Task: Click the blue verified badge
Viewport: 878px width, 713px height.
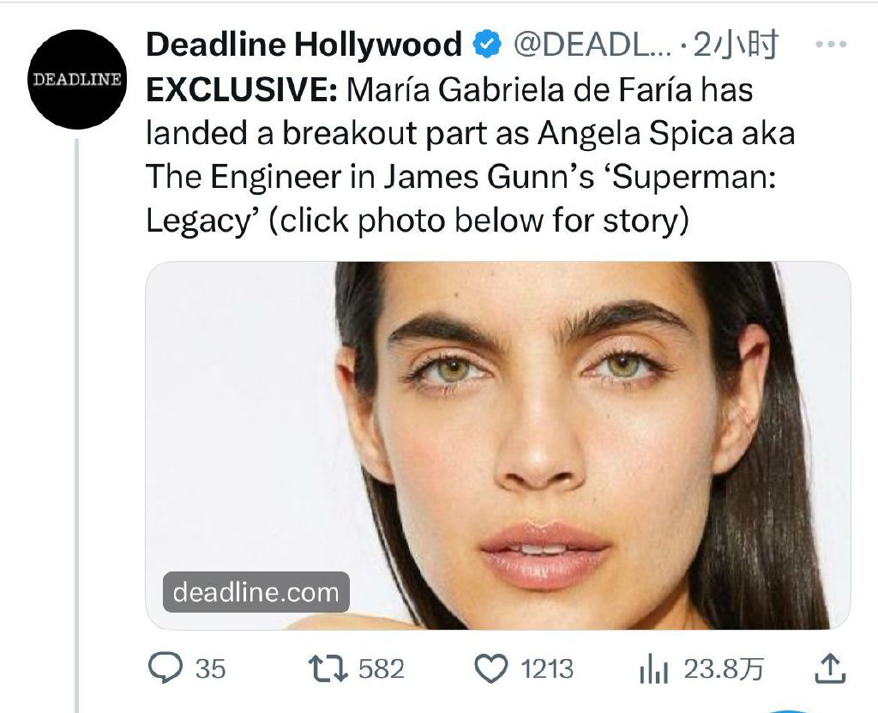Action: pyautogui.click(x=488, y=44)
